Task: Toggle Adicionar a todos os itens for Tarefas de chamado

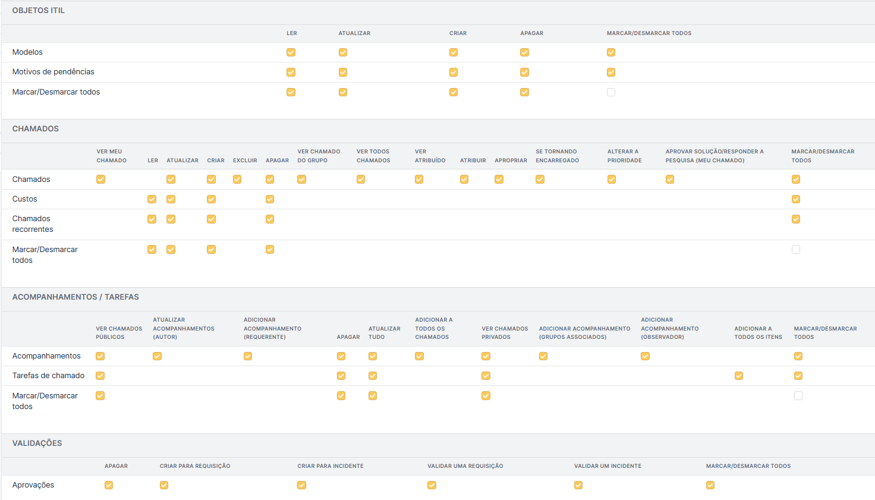Action: click(739, 376)
